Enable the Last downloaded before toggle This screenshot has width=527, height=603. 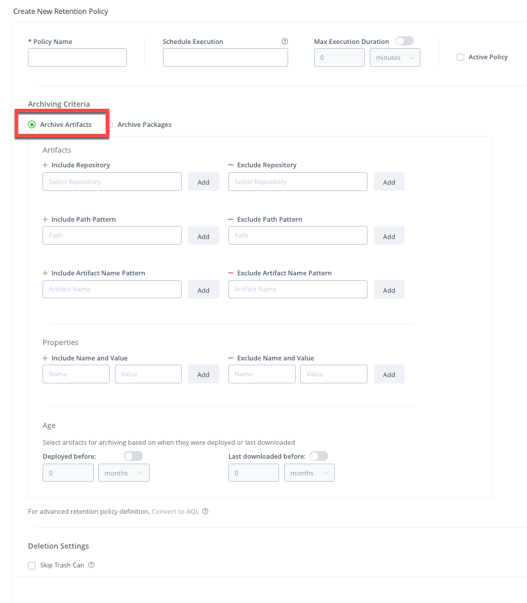[x=319, y=456]
